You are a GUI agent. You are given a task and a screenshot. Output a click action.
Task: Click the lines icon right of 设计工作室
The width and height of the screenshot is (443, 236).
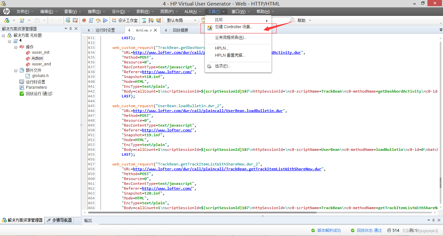click(144, 20)
